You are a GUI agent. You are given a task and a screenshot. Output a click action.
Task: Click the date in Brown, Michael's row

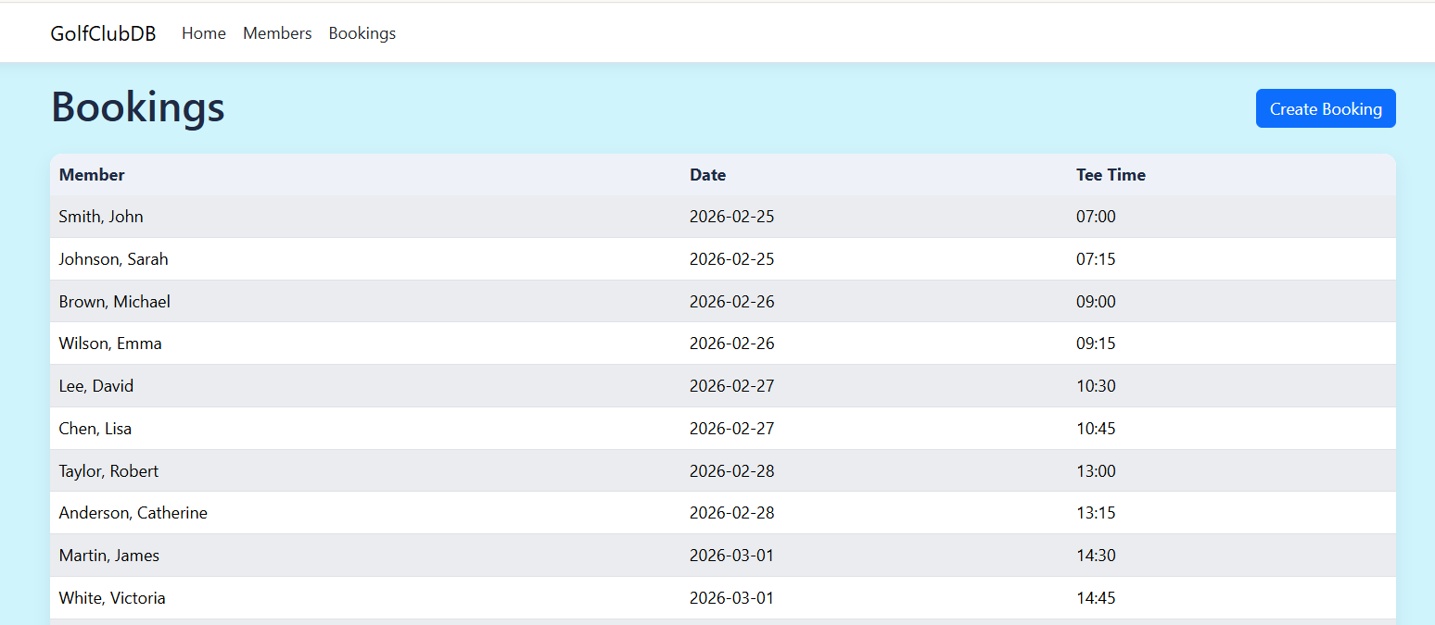point(732,302)
